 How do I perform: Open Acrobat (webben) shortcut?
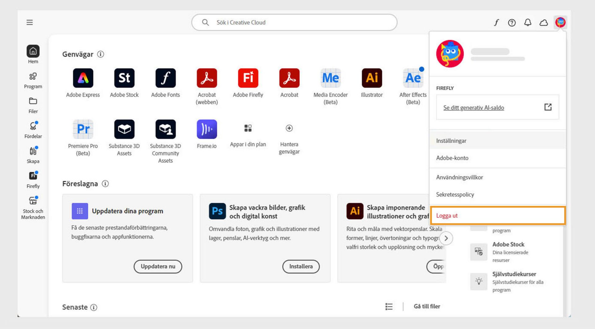point(207,78)
